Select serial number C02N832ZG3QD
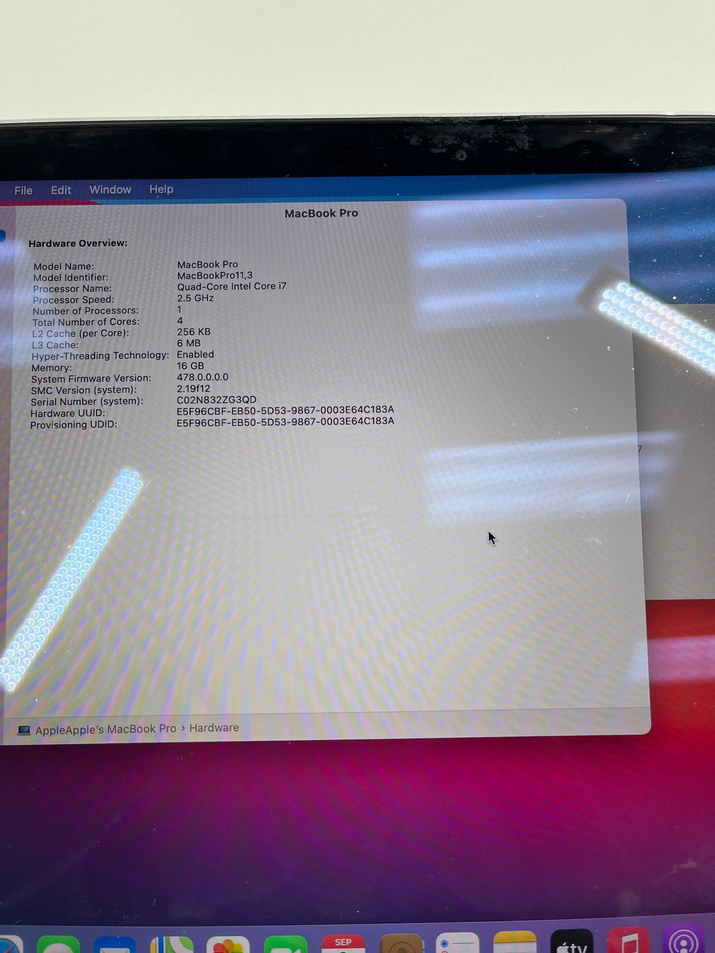The image size is (715, 953). pos(216,400)
